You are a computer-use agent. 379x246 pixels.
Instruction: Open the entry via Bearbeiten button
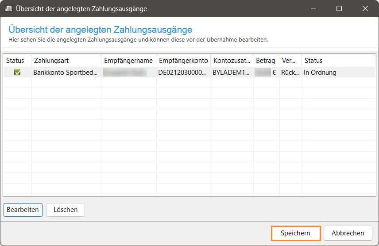point(23,210)
